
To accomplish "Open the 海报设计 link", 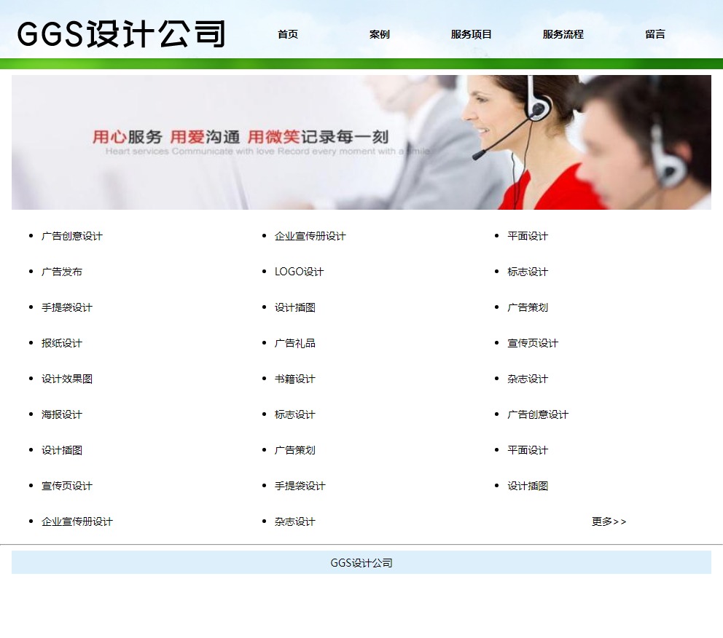I will pyautogui.click(x=62, y=414).
